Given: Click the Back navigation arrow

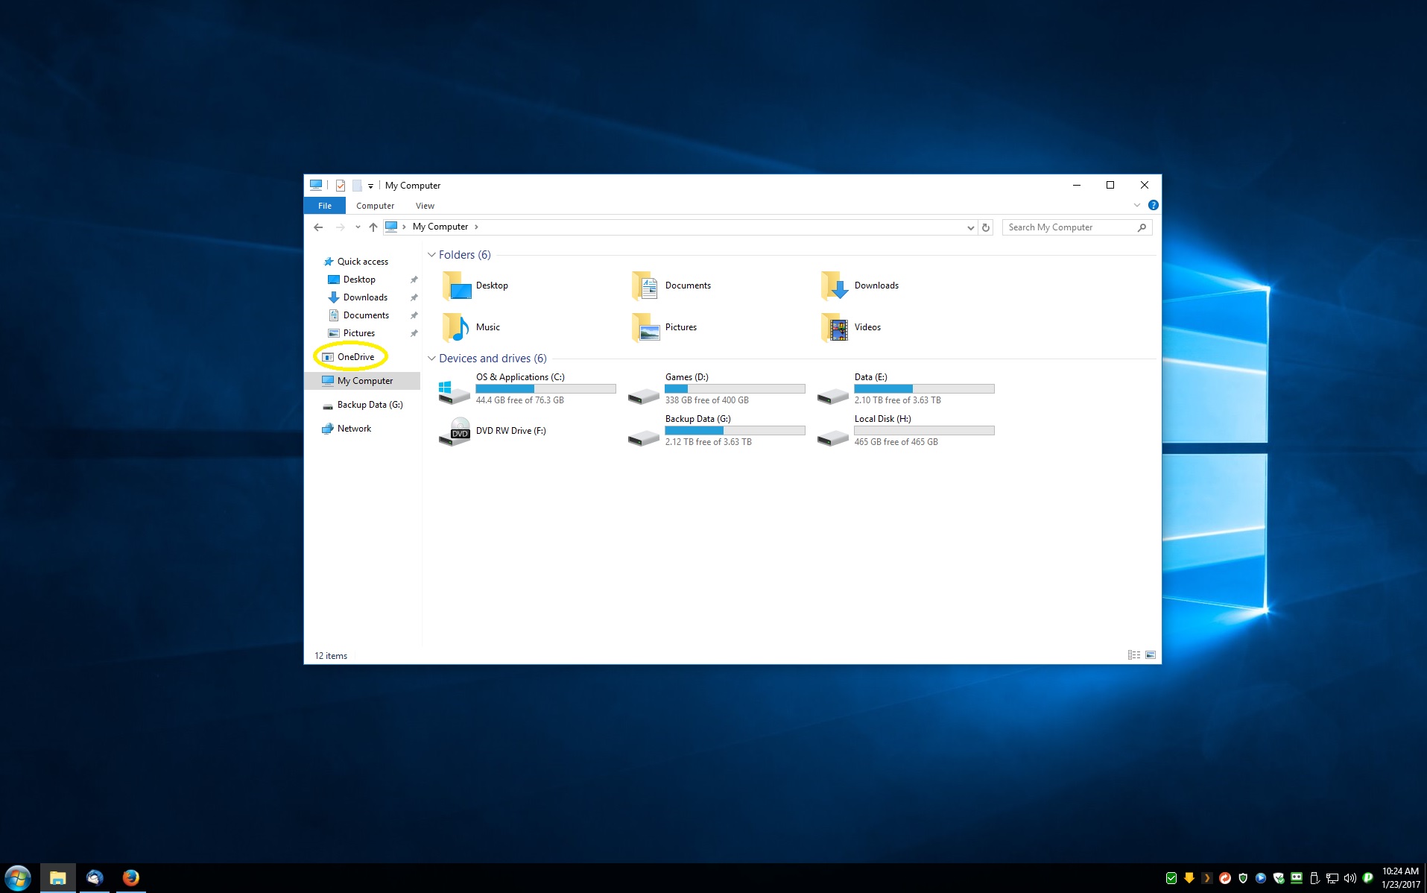Looking at the screenshot, I should [x=318, y=227].
